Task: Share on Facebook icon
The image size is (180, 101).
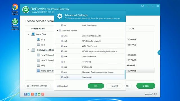Action: (x=25, y=94)
